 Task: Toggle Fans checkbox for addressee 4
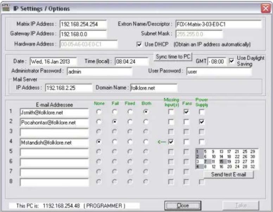186,142
